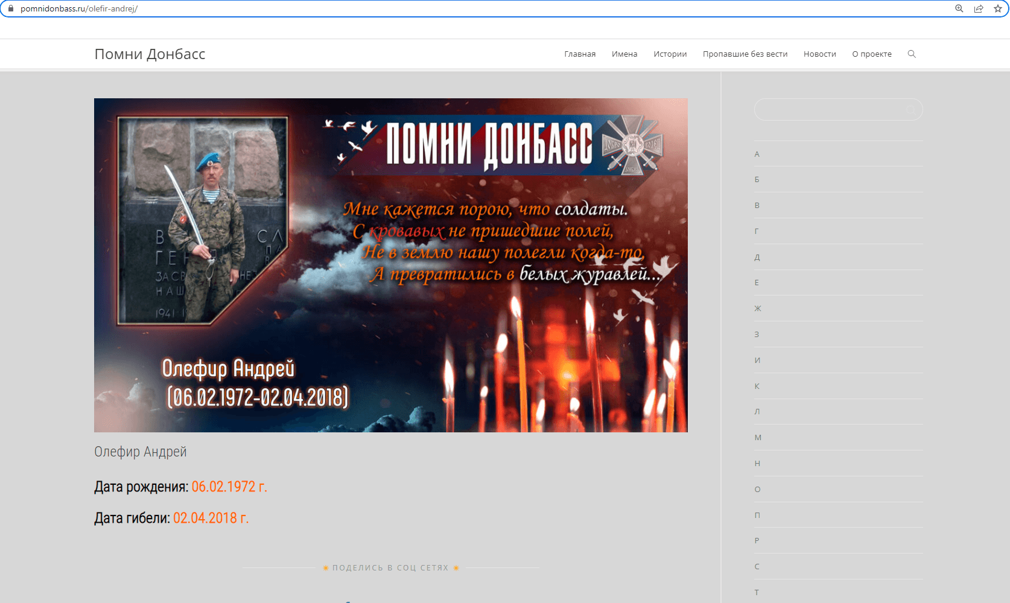Select letter Т in the sidebar index
Image resolution: width=1010 pixels, height=603 pixels.
point(757,593)
